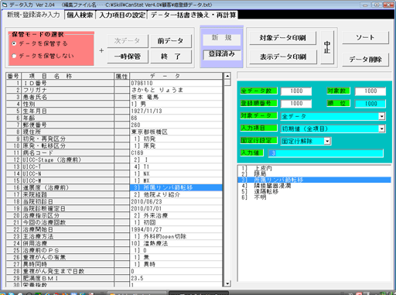Click the 全データ数 value field
The width and height of the screenshot is (396, 295).
(x=296, y=91)
